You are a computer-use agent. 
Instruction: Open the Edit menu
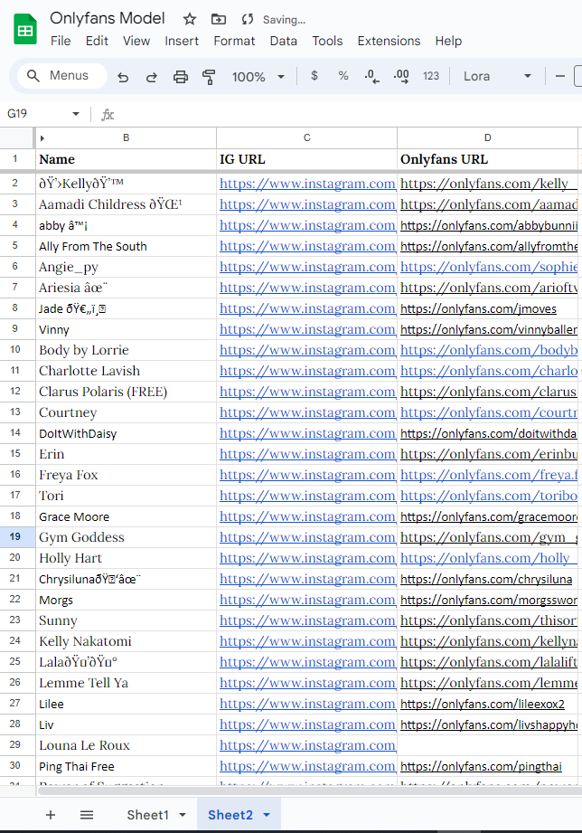tap(97, 41)
